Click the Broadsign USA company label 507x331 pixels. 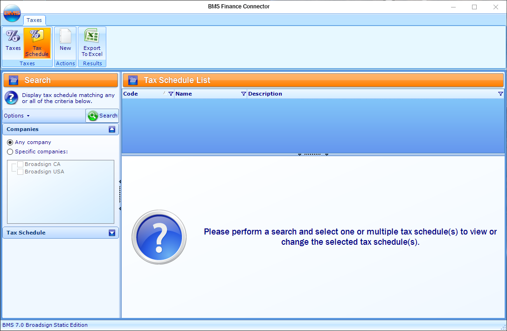click(44, 172)
